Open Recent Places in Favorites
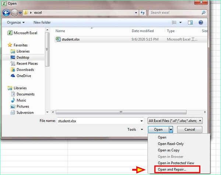The image size is (221, 175). pyautogui.click(x=24, y=64)
